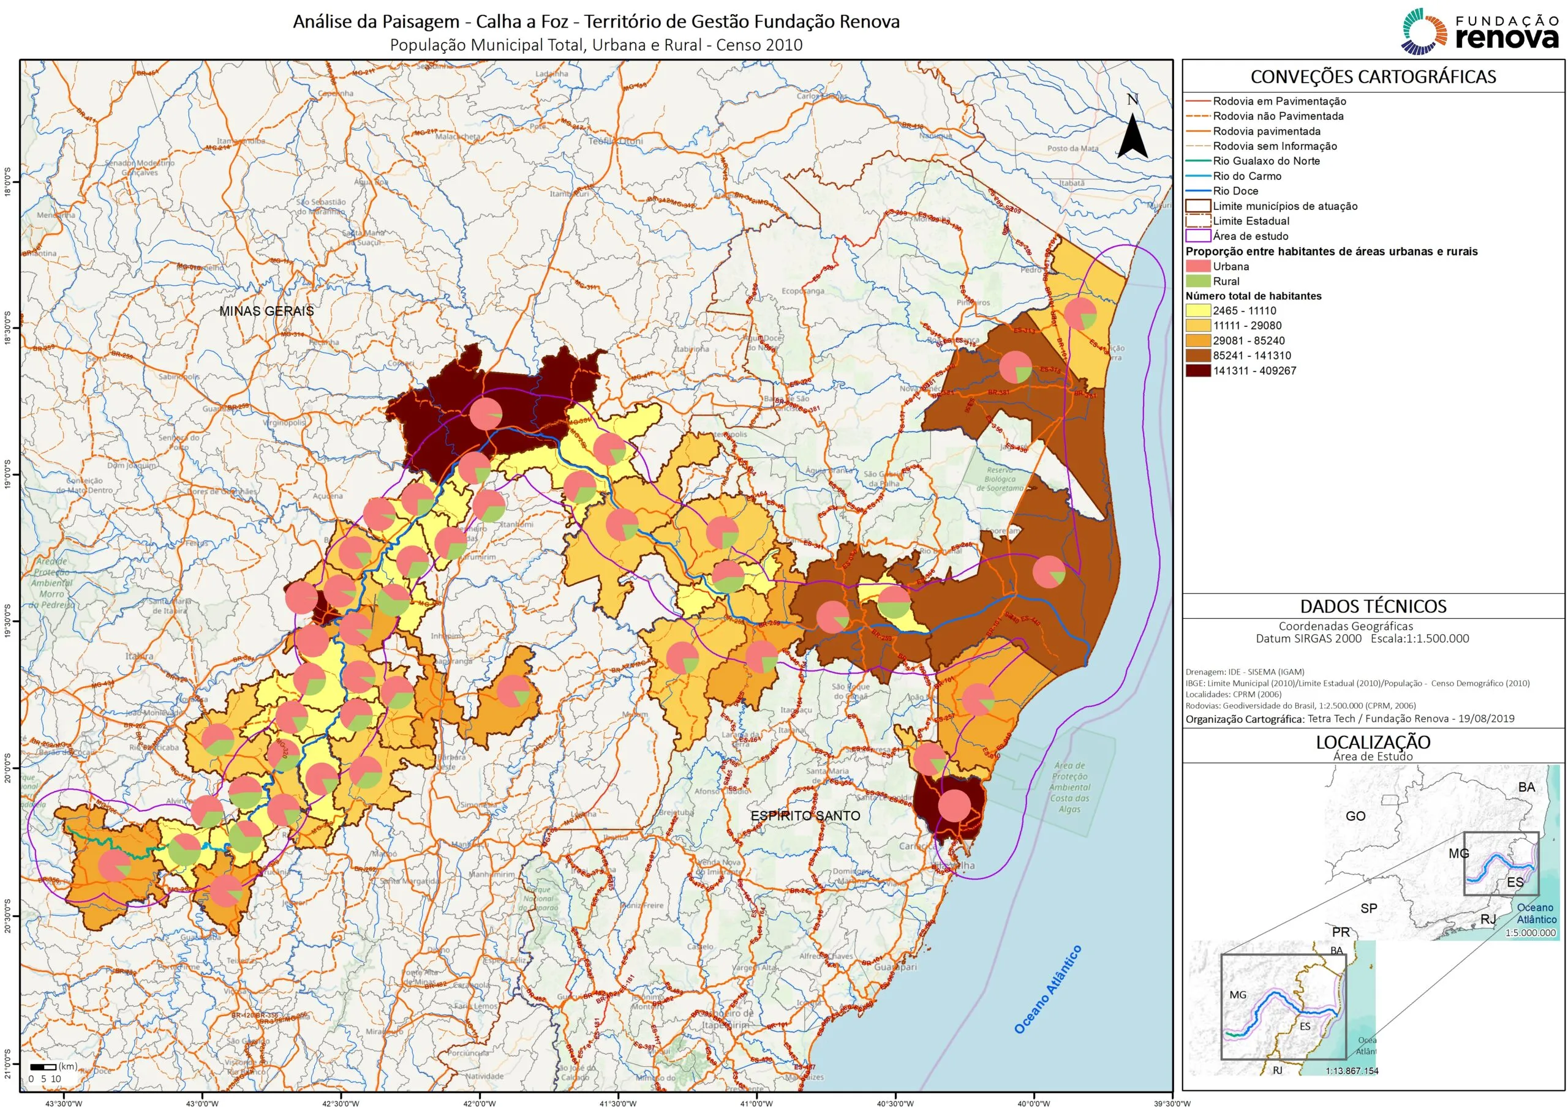The width and height of the screenshot is (1568, 1108).
Task: Select the pie chart over Governador Valadares
Action: [485, 413]
